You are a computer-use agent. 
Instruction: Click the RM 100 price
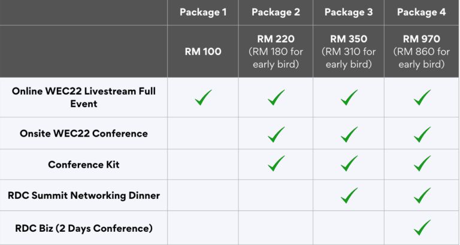(x=203, y=52)
